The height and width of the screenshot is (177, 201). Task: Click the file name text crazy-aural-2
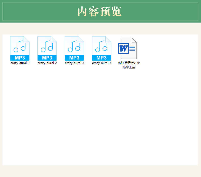[x=47, y=63]
